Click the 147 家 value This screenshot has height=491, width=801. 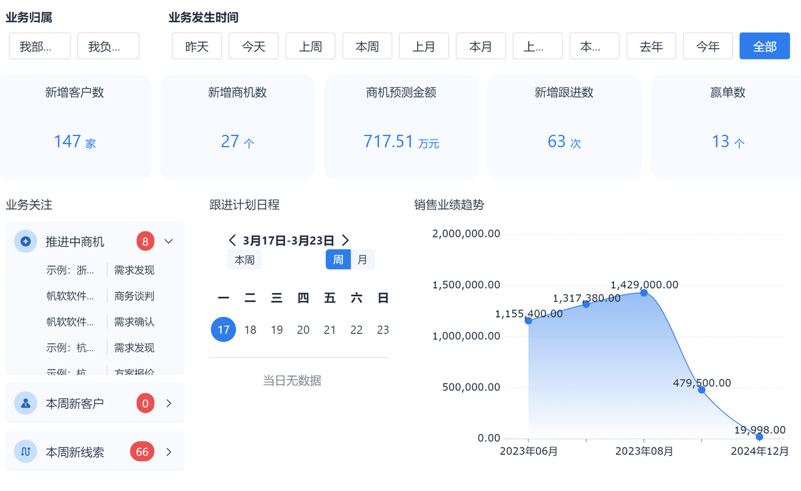[75, 141]
